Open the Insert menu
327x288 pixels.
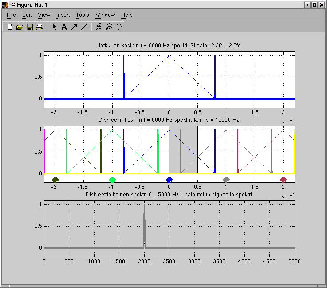pyautogui.click(x=63, y=15)
